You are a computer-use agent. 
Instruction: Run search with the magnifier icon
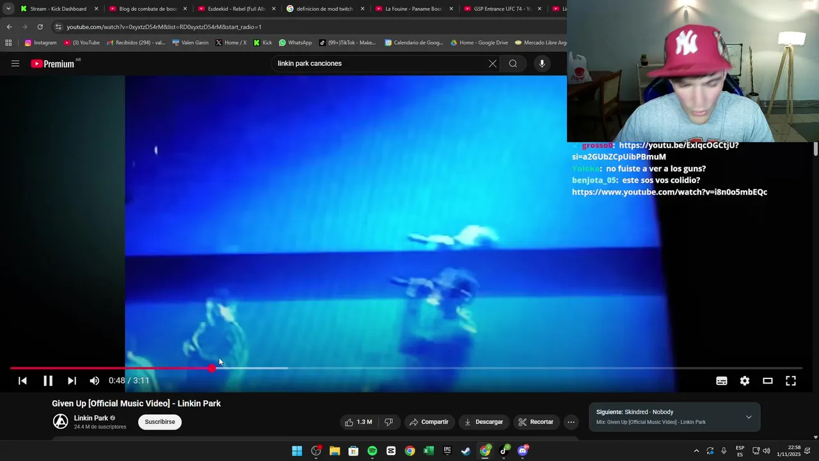(513, 63)
